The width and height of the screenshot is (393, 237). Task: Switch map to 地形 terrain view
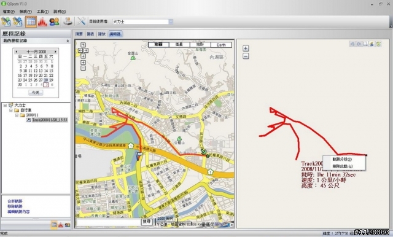tap(200, 45)
